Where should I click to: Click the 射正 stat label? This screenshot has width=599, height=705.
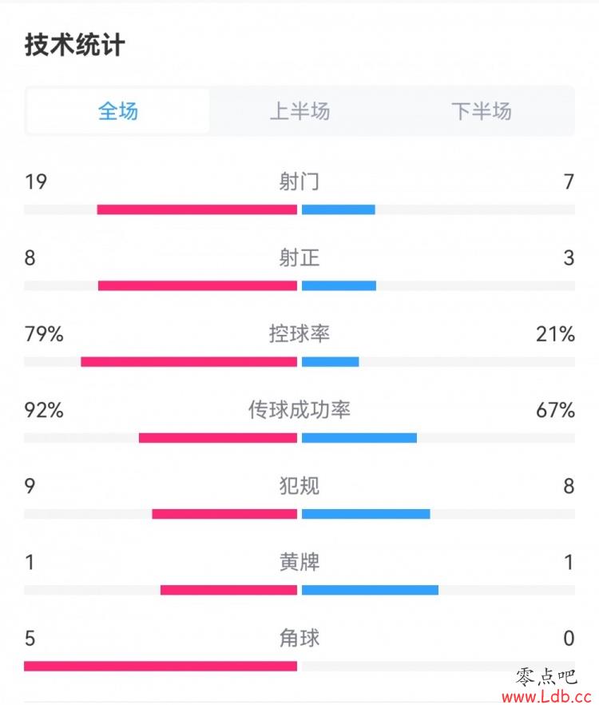pyautogui.click(x=299, y=257)
